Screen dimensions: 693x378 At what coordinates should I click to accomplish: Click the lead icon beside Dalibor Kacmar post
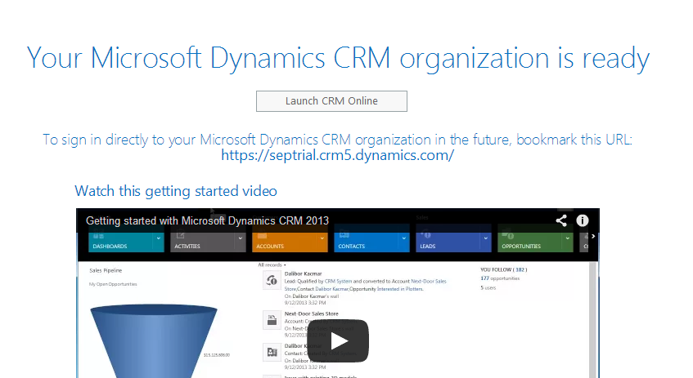pos(272,282)
